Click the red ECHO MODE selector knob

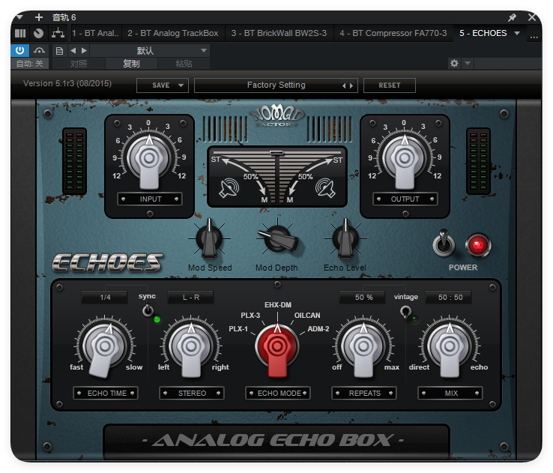[x=277, y=346]
